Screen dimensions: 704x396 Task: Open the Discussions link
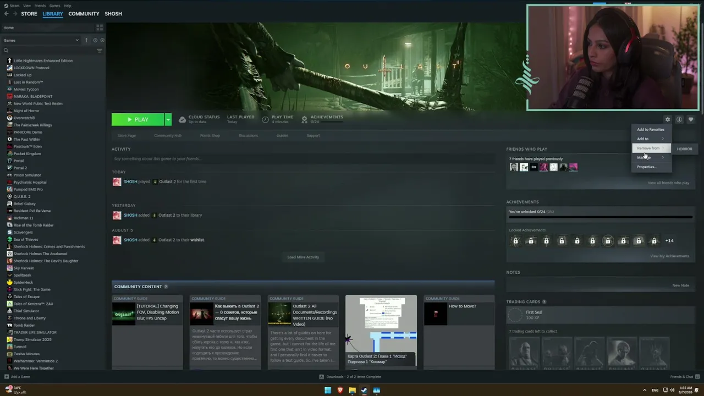pos(248,135)
